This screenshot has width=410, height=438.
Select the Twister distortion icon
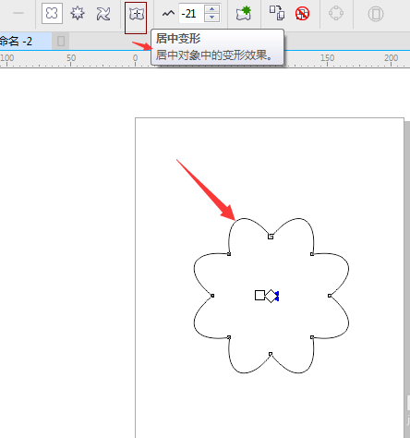[103, 14]
